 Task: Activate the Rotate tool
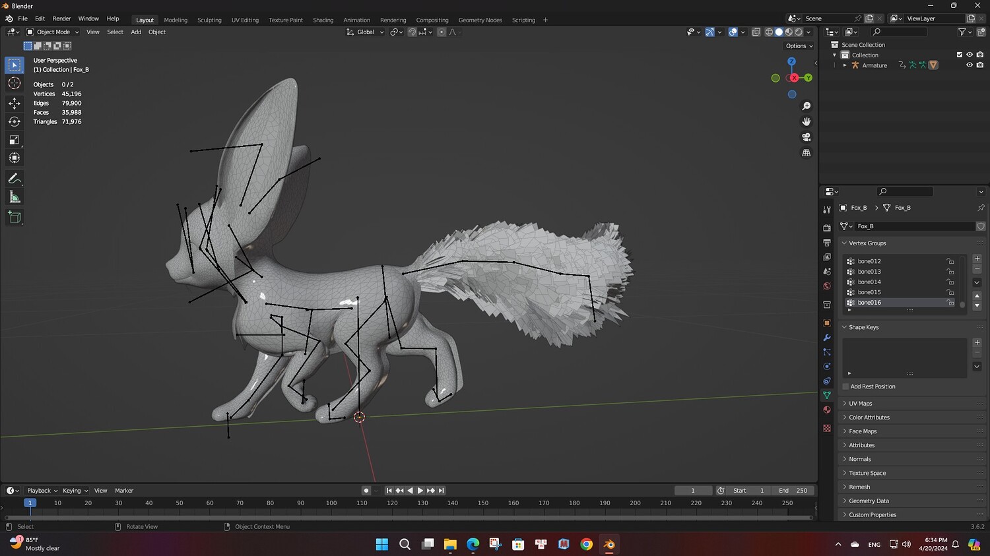click(x=15, y=121)
